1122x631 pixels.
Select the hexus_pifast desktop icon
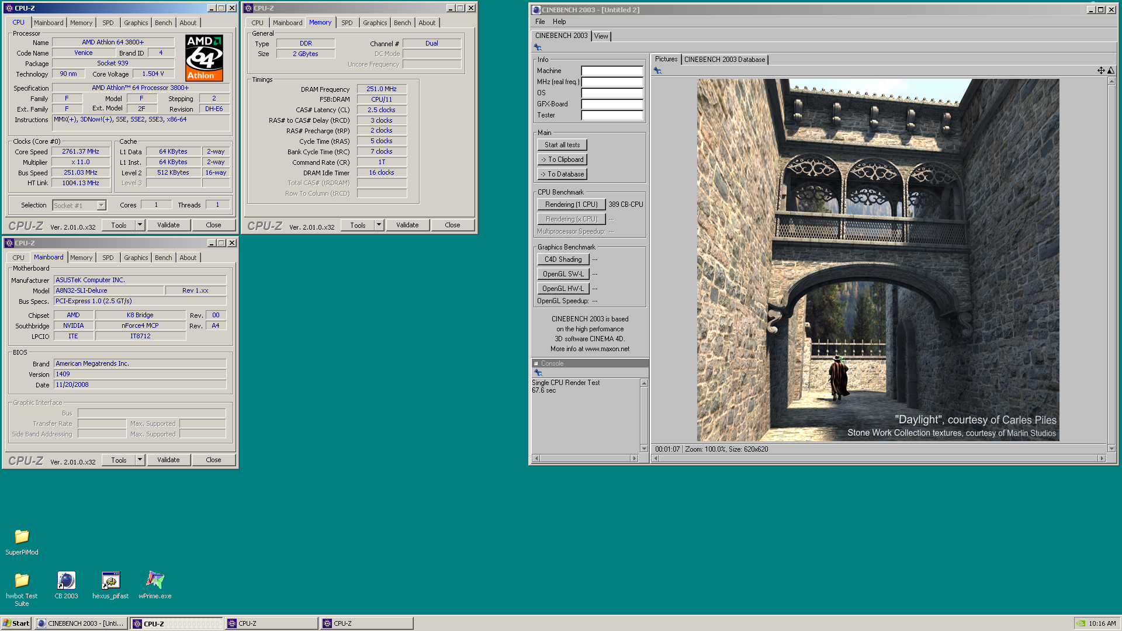click(110, 580)
